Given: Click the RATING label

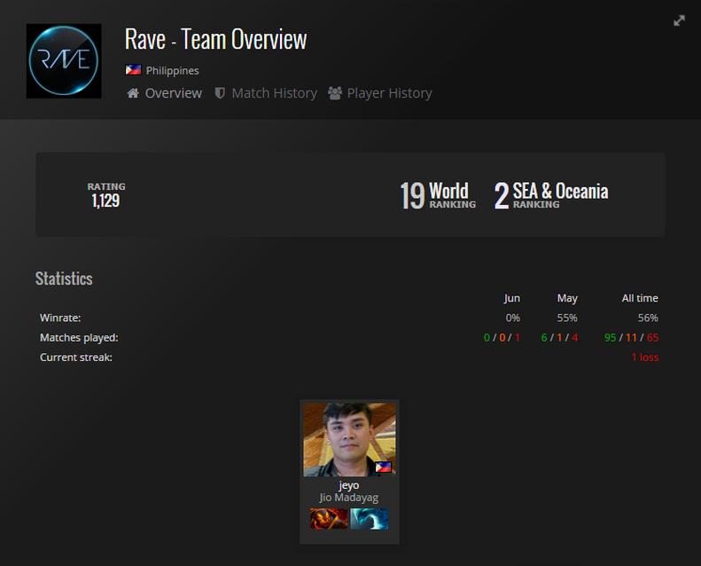Looking at the screenshot, I should (106, 186).
